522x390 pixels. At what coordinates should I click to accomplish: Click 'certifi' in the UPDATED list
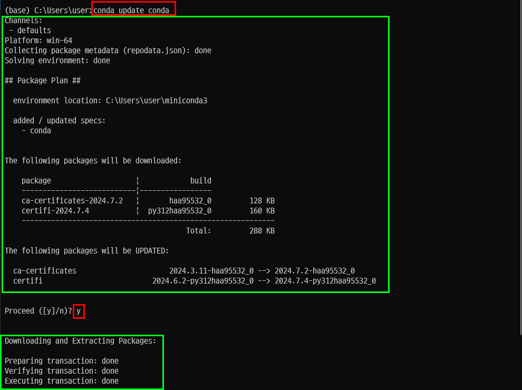27,281
